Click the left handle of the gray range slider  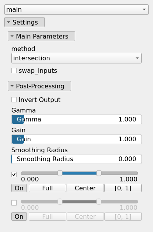coord(60,202)
